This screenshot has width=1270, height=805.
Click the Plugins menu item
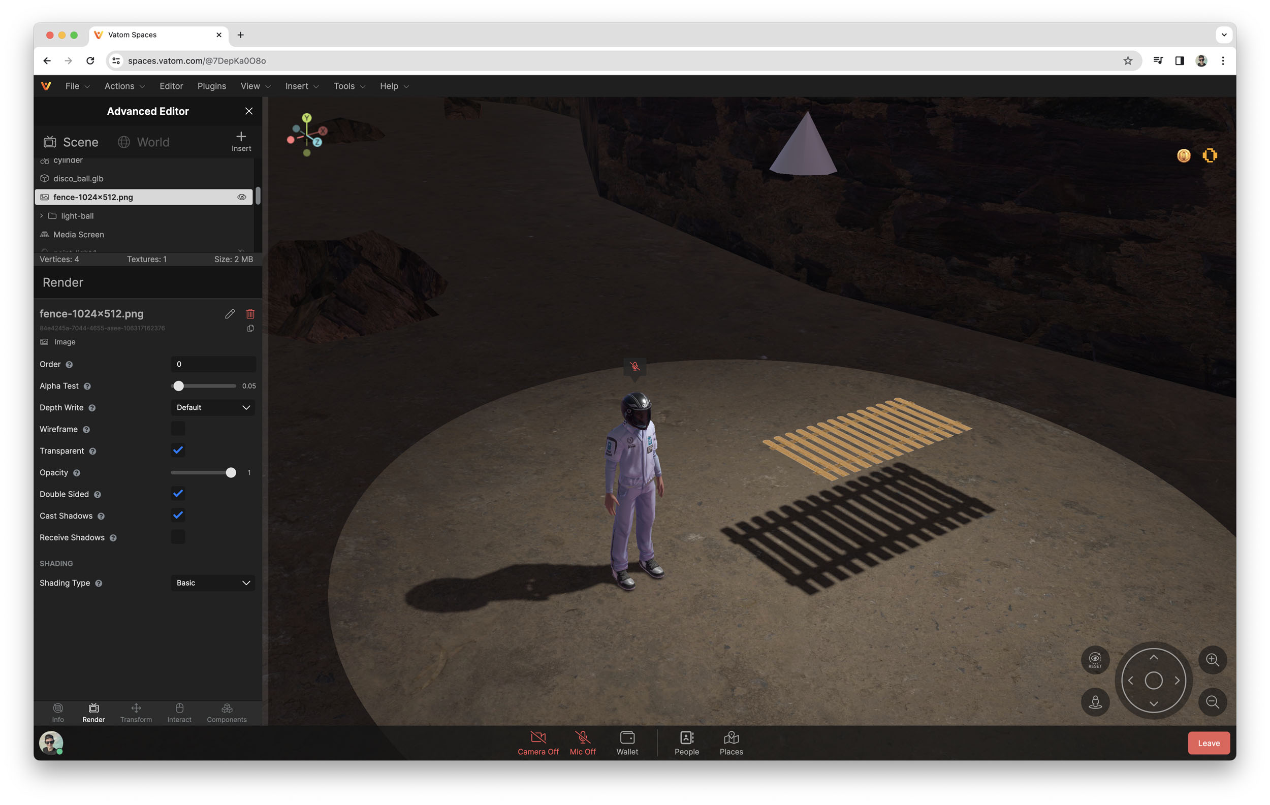click(211, 86)
